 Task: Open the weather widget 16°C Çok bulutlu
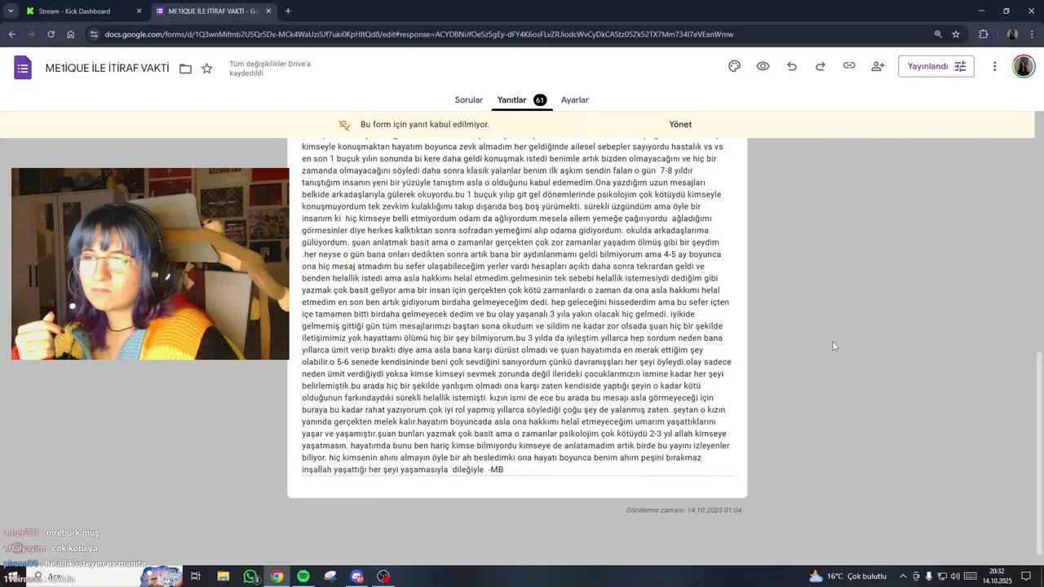847,576
